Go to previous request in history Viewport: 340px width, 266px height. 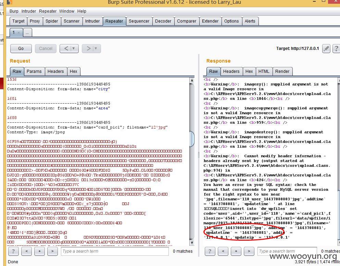(x=66, y=49)
